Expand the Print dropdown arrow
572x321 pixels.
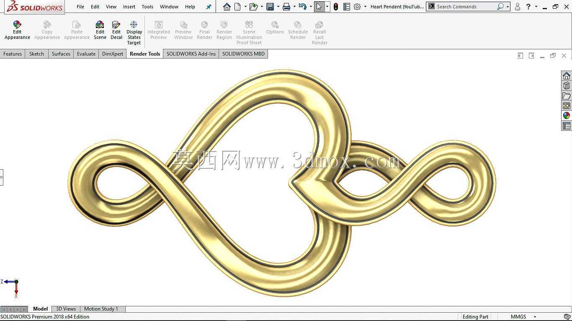pos(294,7)
